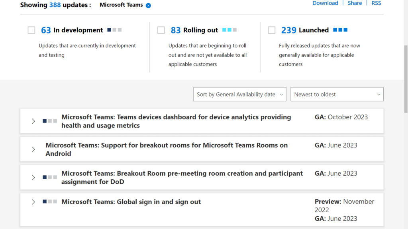Remove the Microsoft Teams filter tag
This screenshot has width=408, height=229.
tap(148, 6)
